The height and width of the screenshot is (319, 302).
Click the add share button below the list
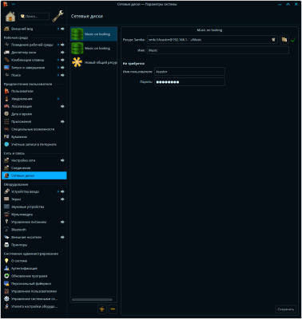pyautogui.click(x=102, y=309)
